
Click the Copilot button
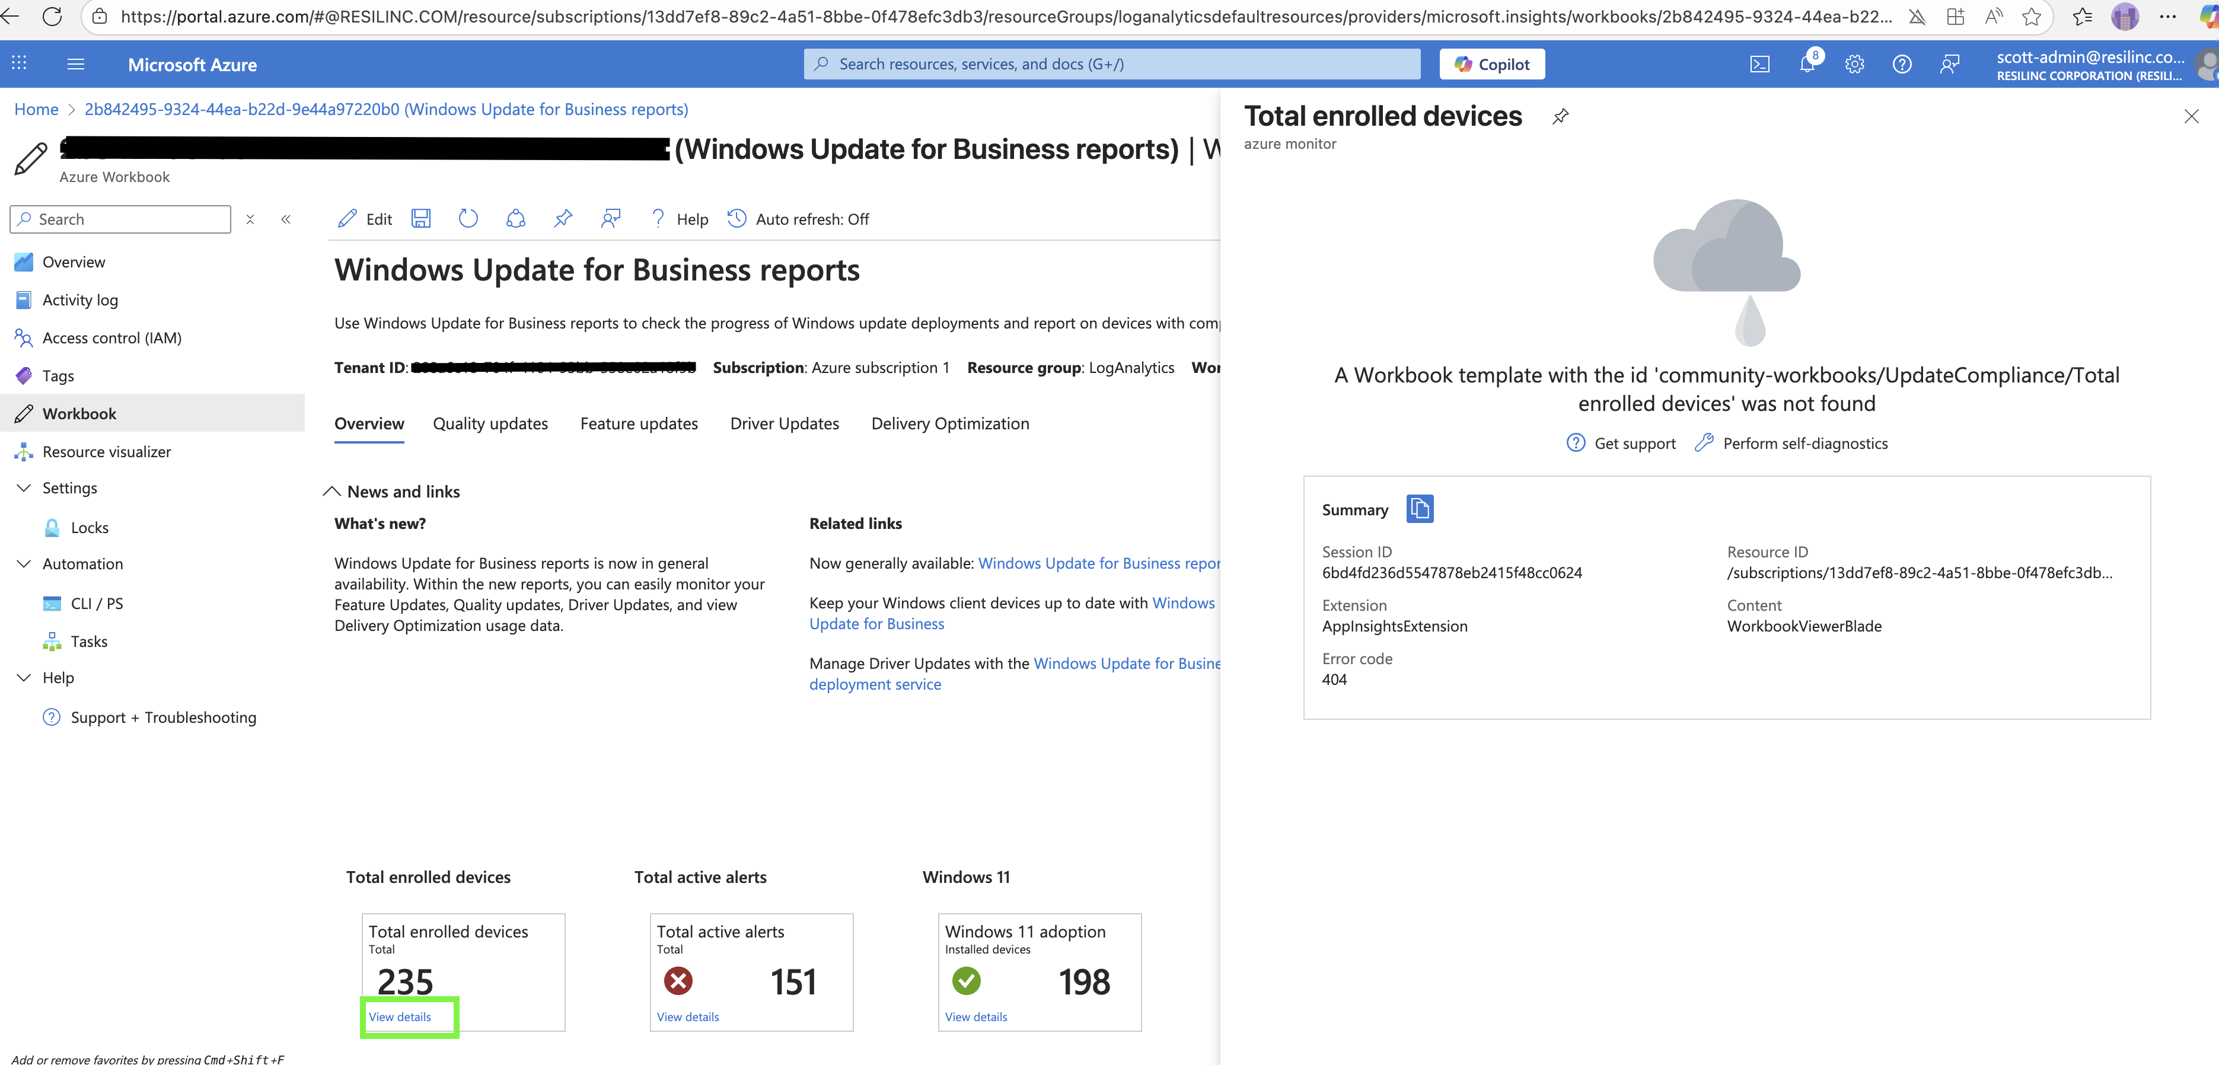pos(1491,65)
